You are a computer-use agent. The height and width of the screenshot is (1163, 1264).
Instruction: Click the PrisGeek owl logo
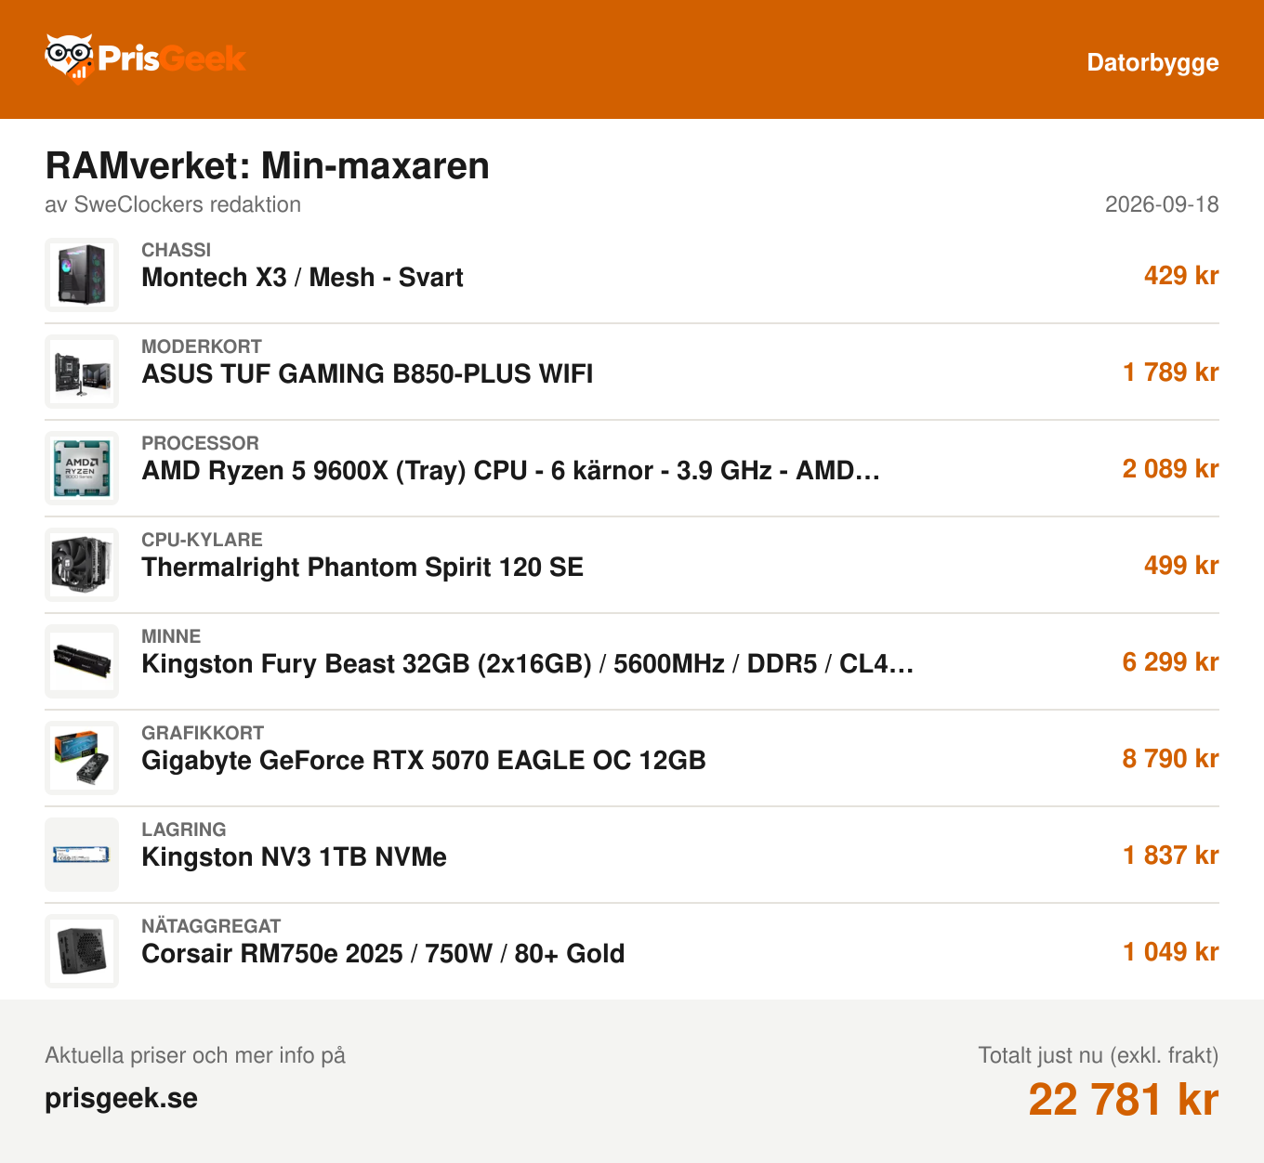(x=145, y=59)
